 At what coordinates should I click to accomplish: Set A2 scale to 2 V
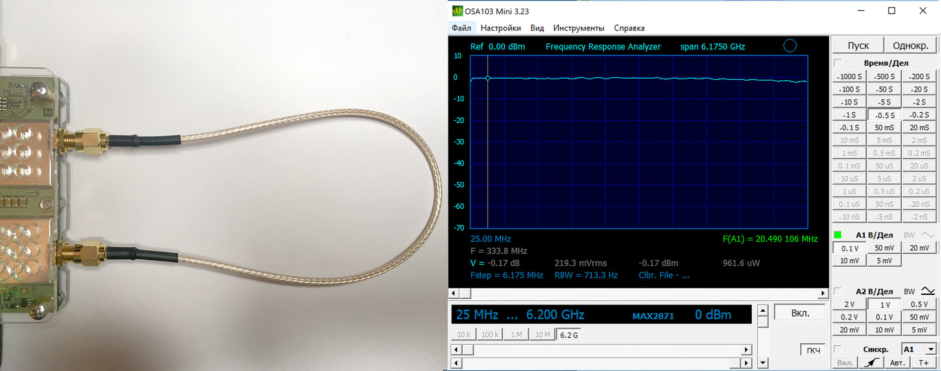point(850,304)
